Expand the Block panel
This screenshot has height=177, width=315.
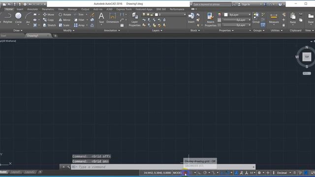pyautogui.click(x=195, y=30)
